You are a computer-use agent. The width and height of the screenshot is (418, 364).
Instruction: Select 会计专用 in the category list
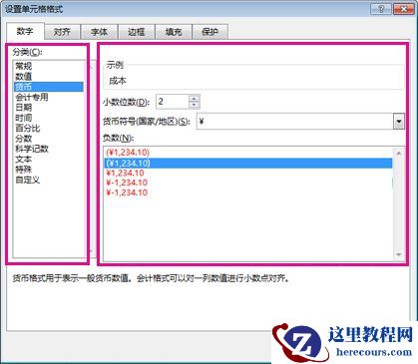(49, 97)
